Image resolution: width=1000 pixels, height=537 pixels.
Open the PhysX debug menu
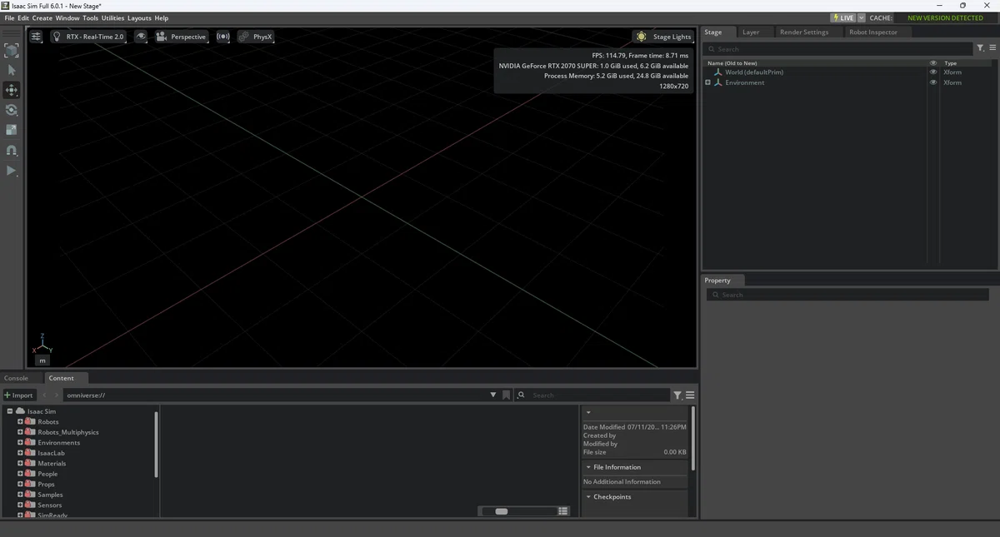point(256,37)
